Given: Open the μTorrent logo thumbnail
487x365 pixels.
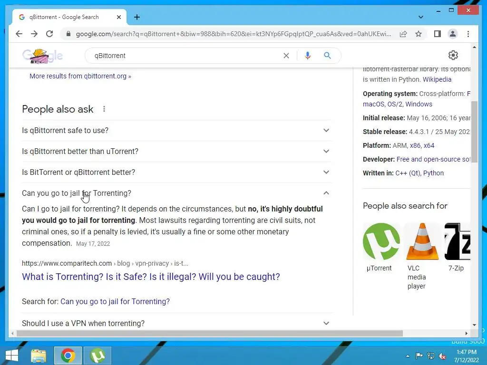Looking at the screenshot, I should tap(381, 241).
